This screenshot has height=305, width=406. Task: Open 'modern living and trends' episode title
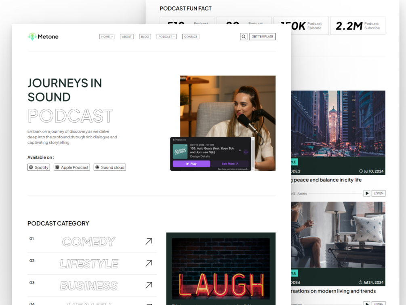334,291
